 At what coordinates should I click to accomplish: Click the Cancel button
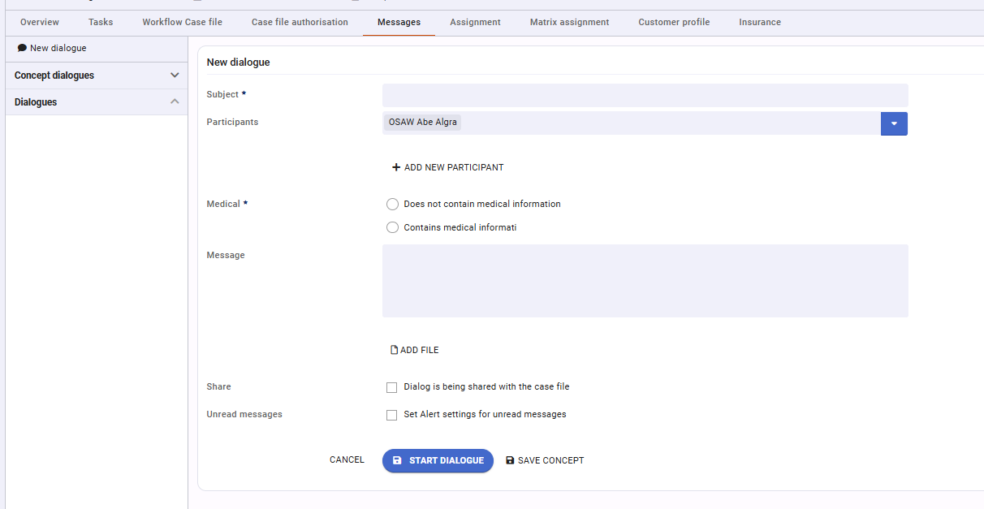(347, 460)
